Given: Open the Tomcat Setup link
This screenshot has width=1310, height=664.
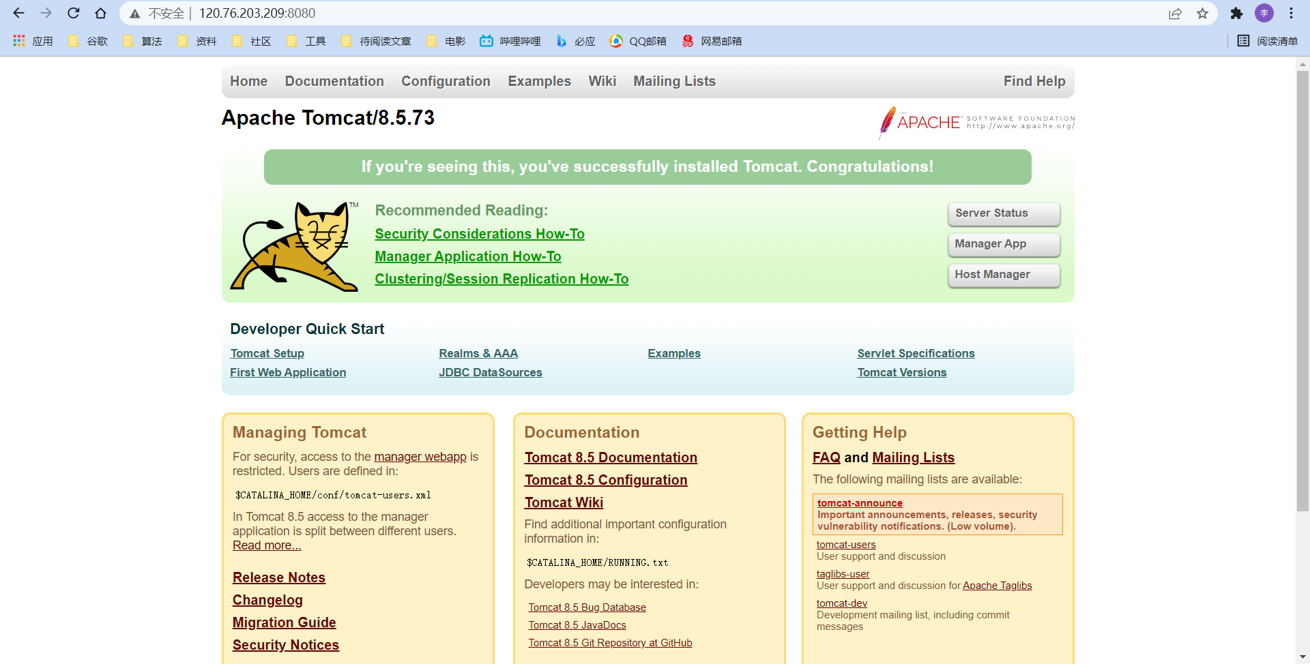Looking at the screenshot, I should coord(267,353).
